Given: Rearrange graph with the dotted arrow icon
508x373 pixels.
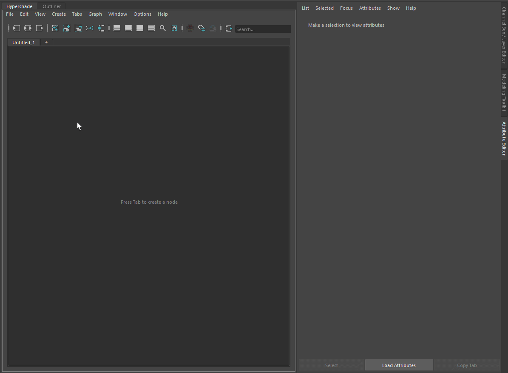Looking at the screenshot, I should (90, 28).
